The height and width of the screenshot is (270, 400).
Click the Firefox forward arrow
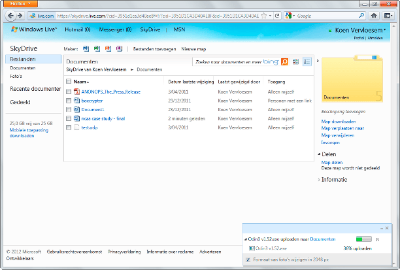[x=20, y=16]
